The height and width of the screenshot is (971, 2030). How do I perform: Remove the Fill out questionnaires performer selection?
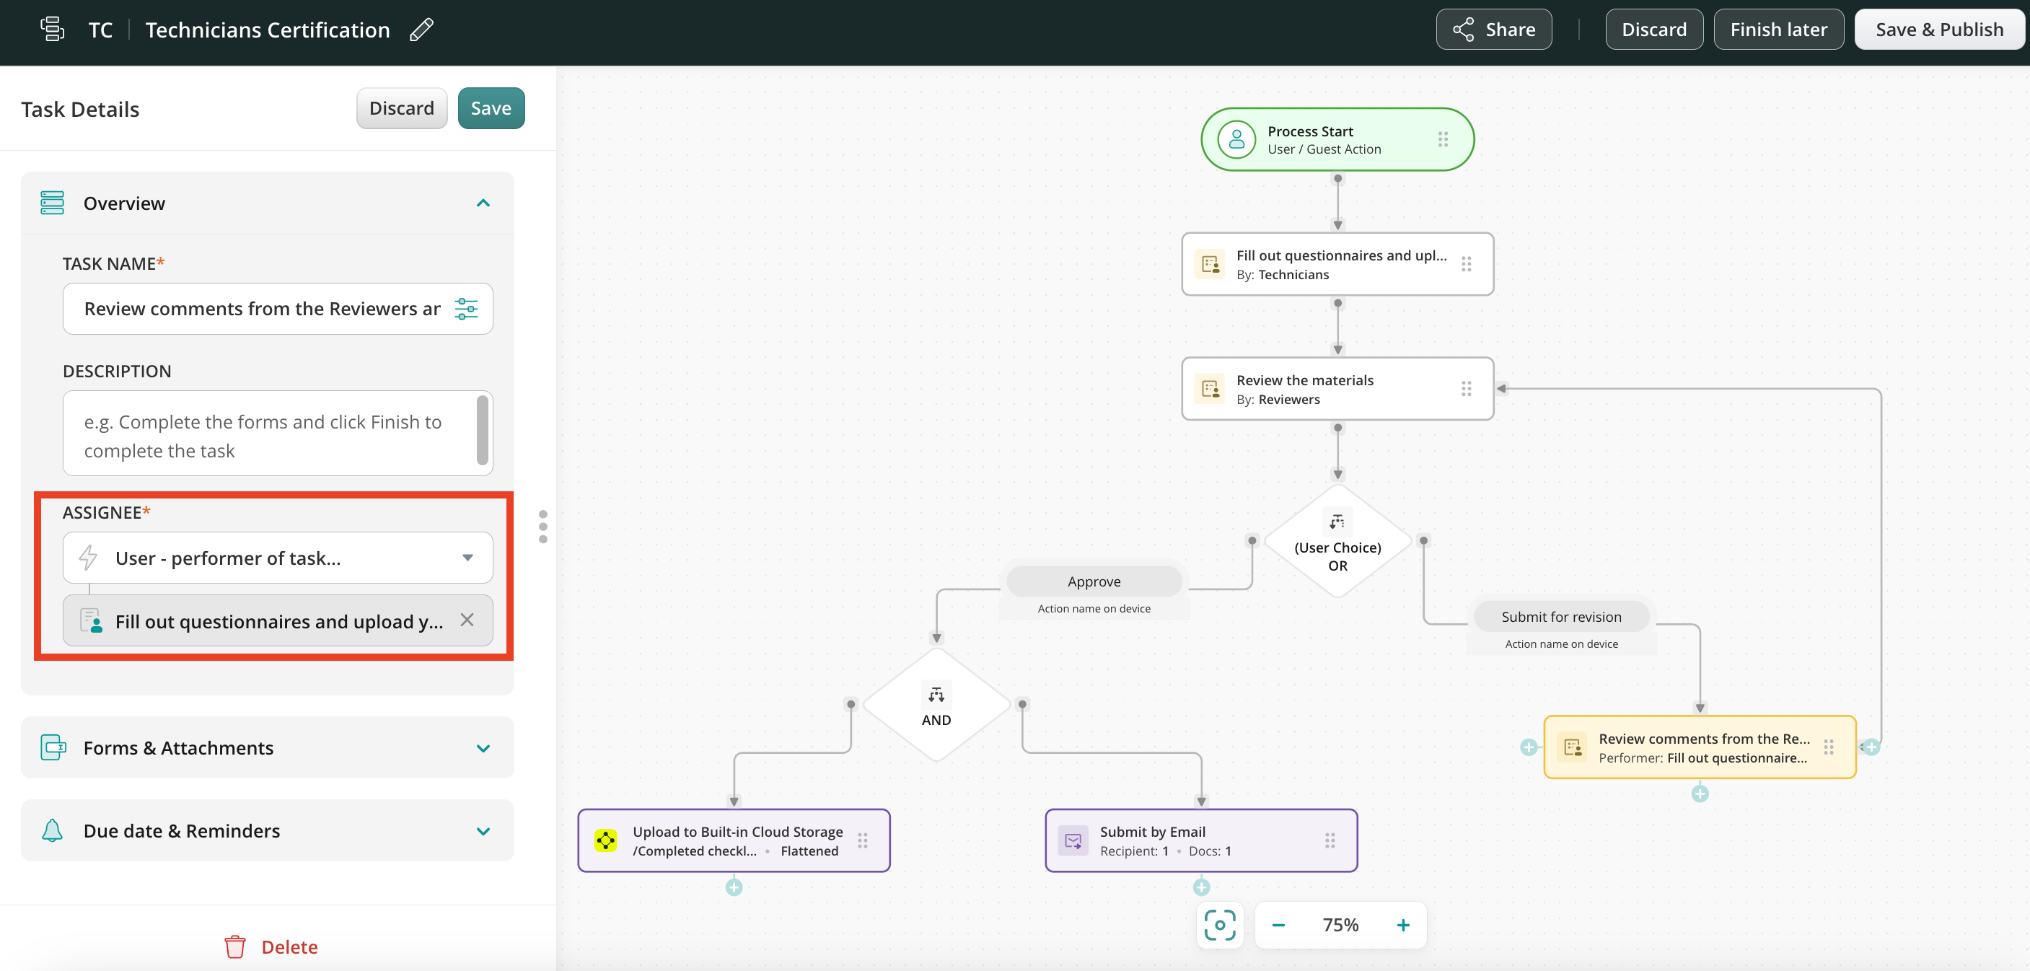467,620
